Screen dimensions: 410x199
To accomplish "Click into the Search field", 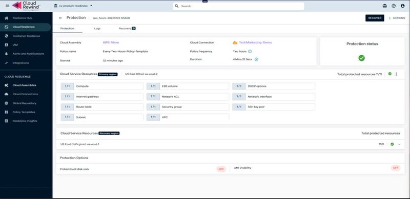I will pyautogui.click(x=238, y=6).
